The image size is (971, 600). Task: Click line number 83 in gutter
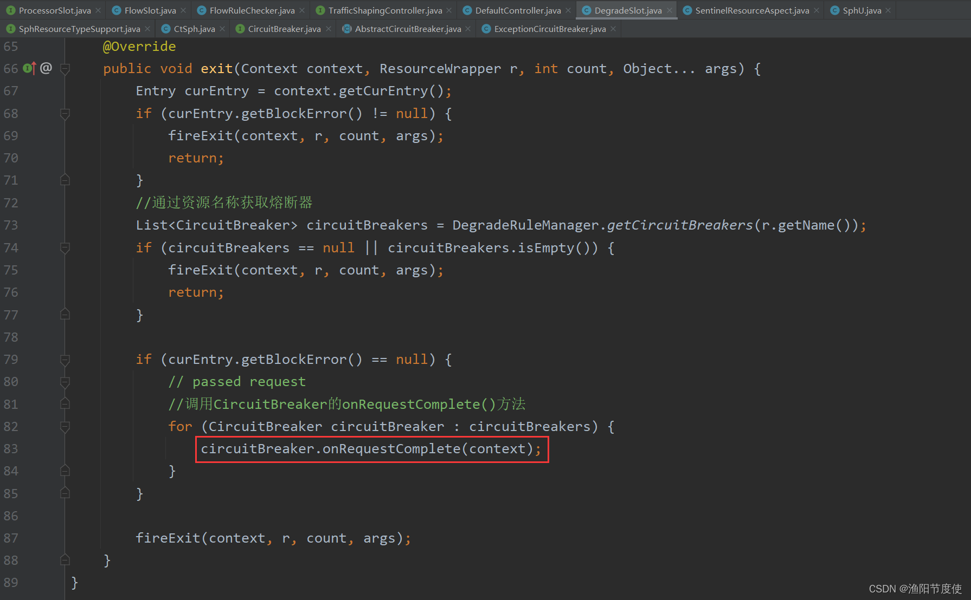[x=11, y=449]
